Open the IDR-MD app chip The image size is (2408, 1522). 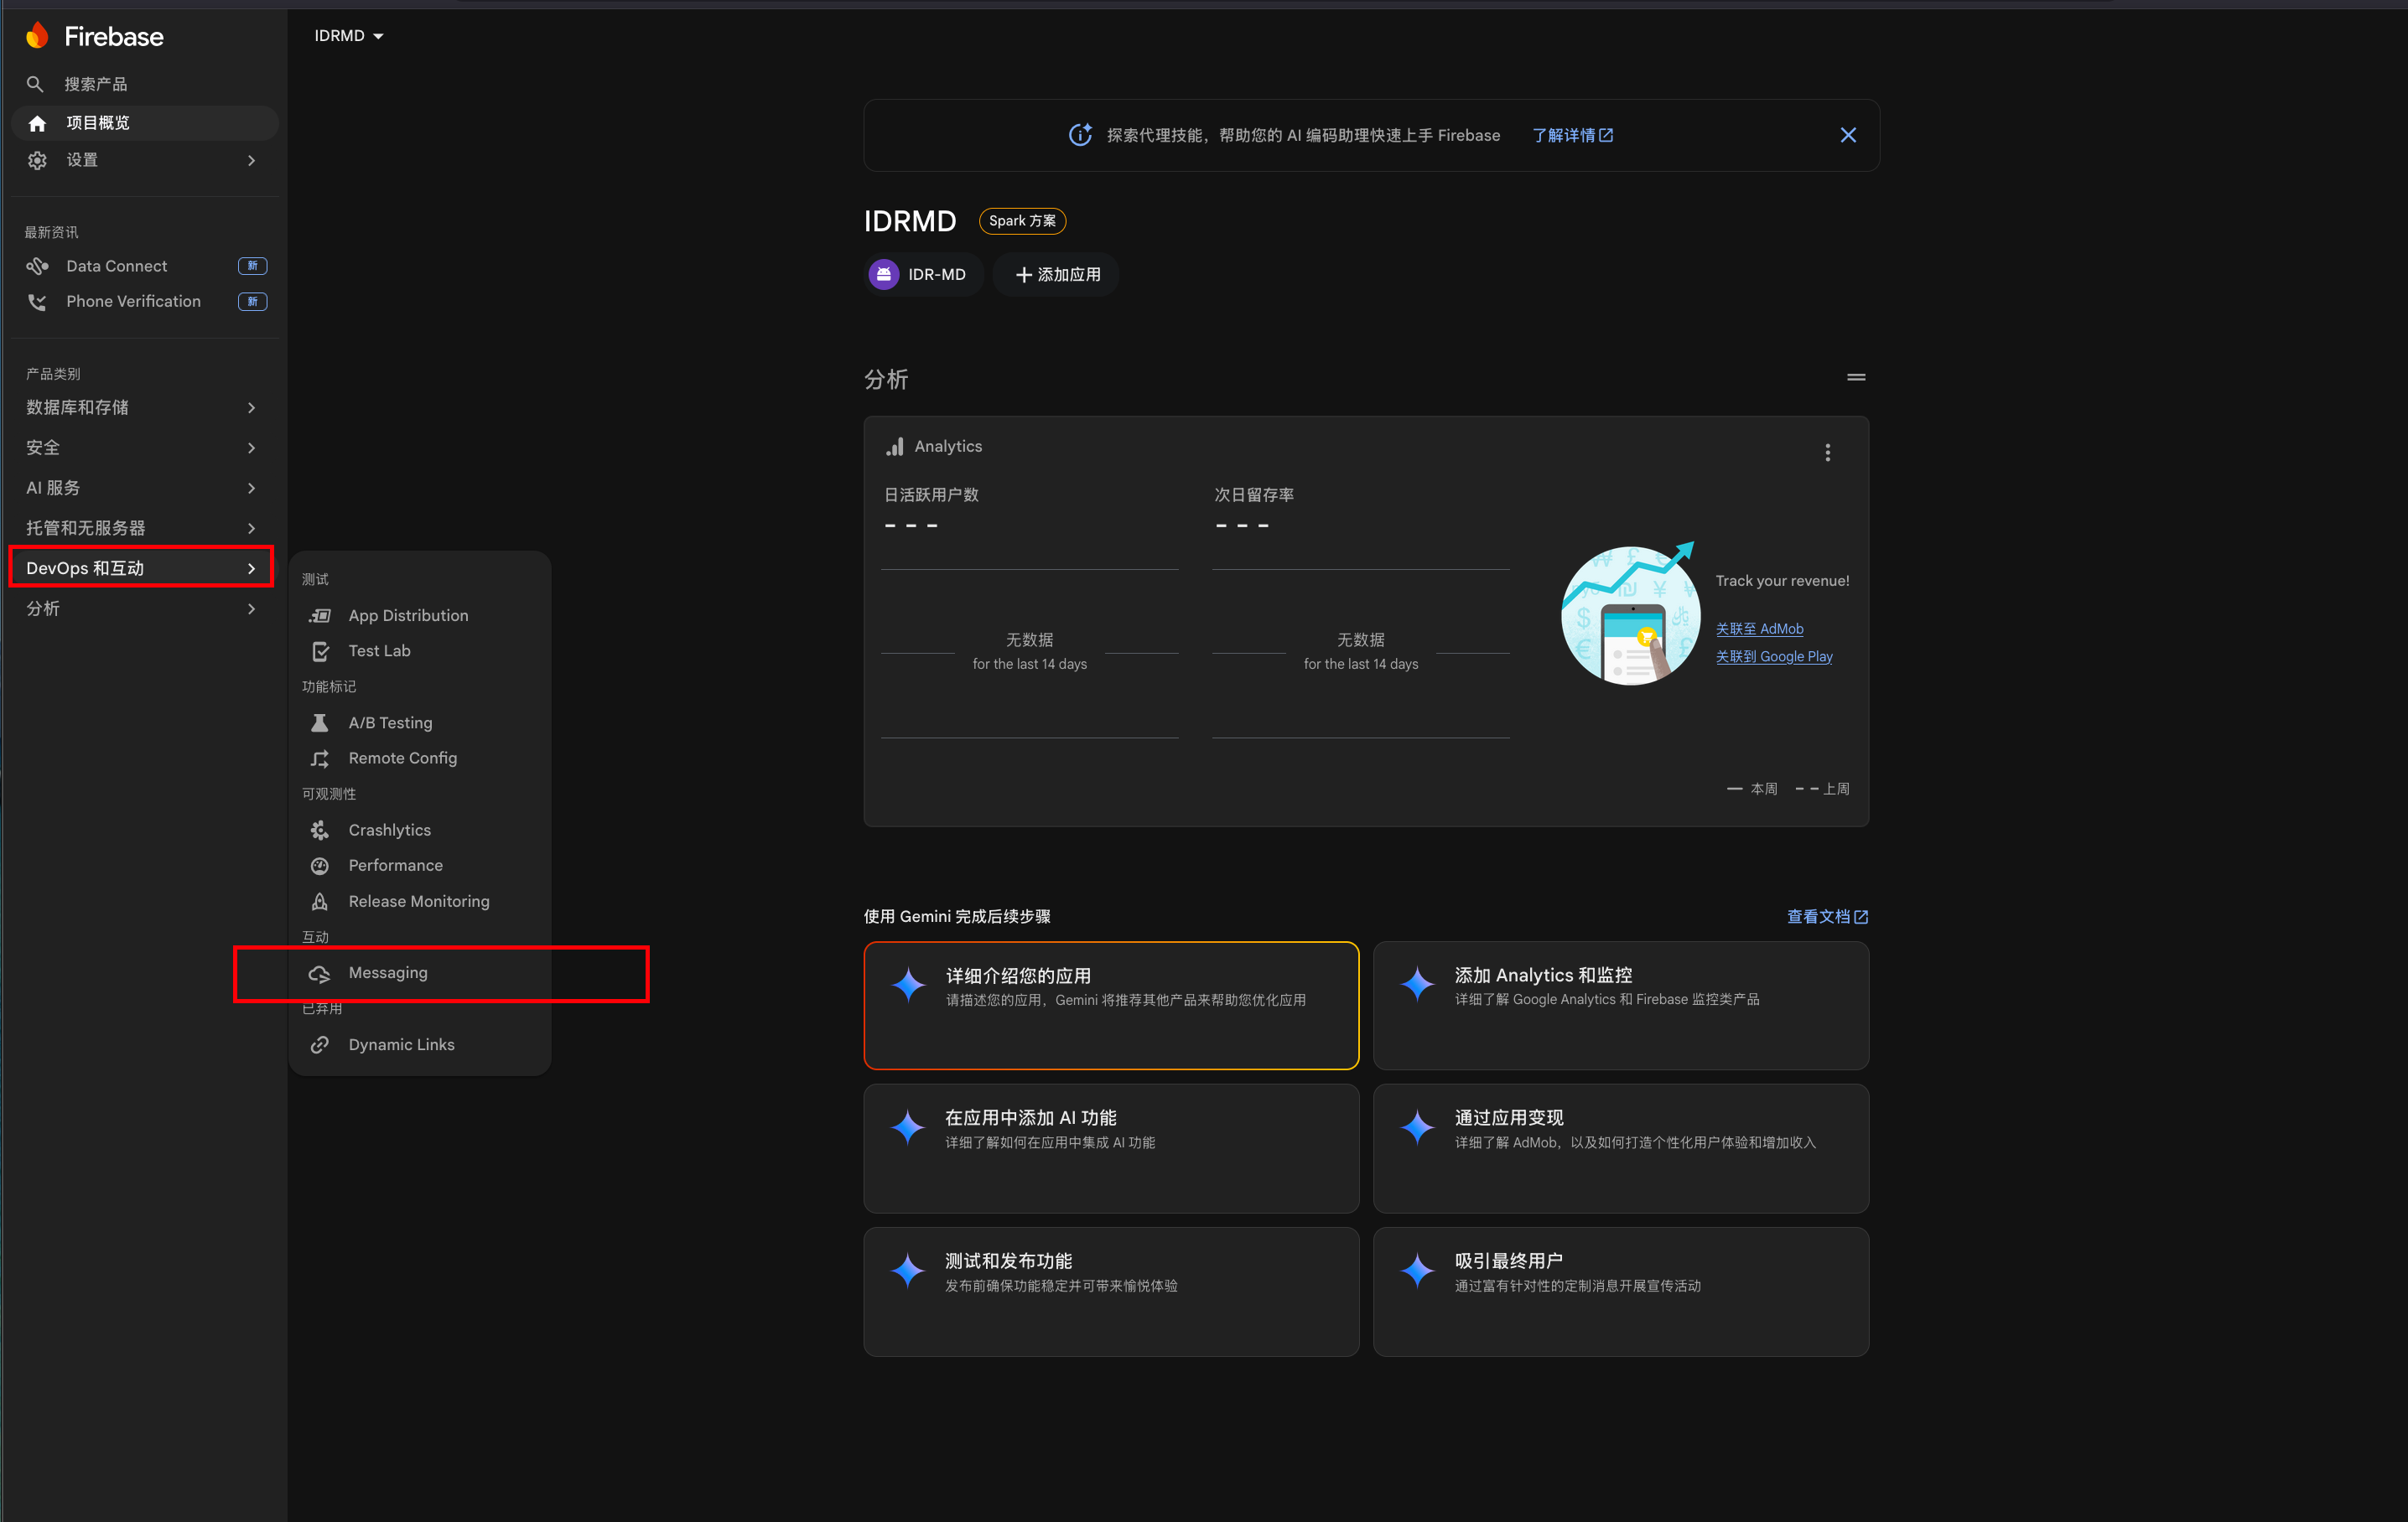click(x=923, y=275)
